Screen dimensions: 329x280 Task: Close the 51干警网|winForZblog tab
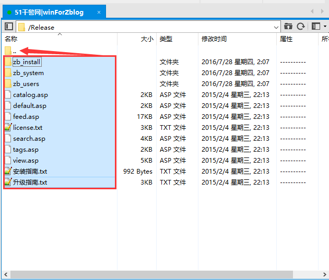[99, 12]
